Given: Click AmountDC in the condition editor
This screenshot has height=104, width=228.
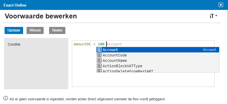Looking at the screenshot, I should point(82,44).
